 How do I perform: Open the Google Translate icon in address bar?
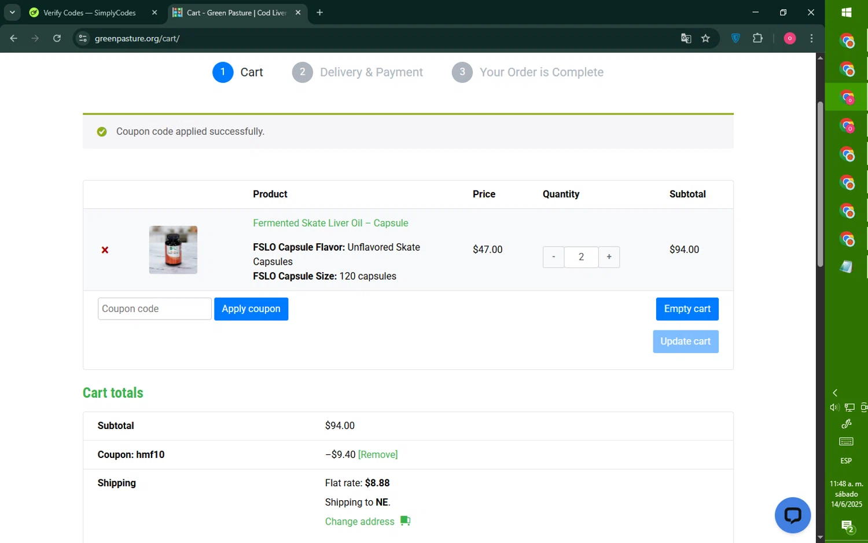click(x=686, y=38)
